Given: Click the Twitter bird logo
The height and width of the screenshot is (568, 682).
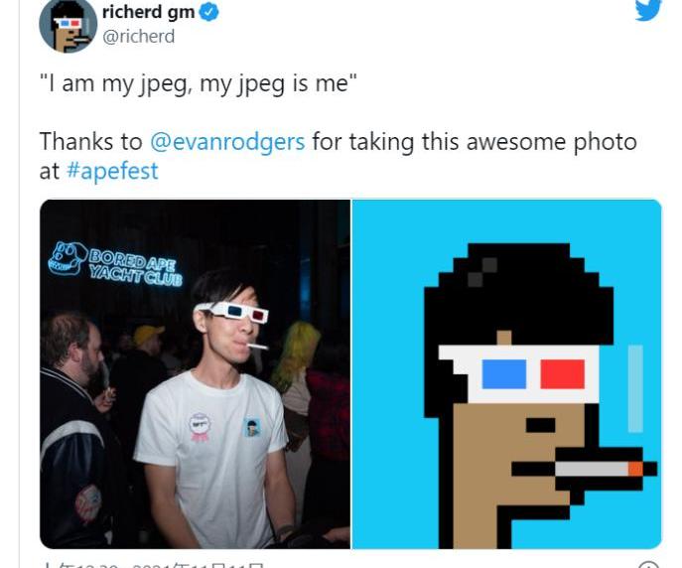Looking at the screenshot, I should click(x=648, y=10).
